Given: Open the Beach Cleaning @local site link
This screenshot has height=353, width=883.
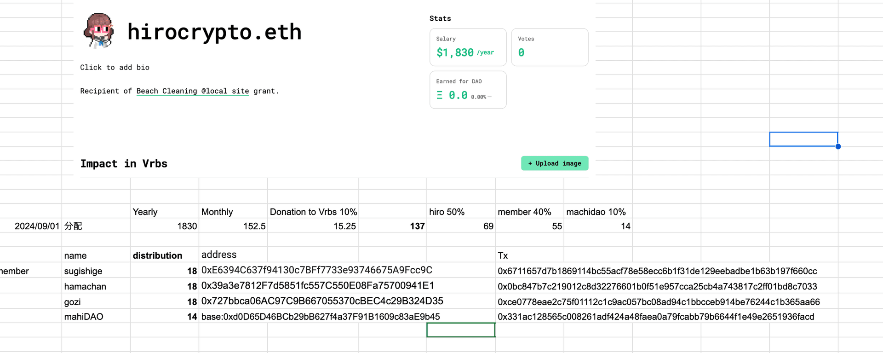Looking at the screenshot, I should pyautogui.click(x=192, y=91).
